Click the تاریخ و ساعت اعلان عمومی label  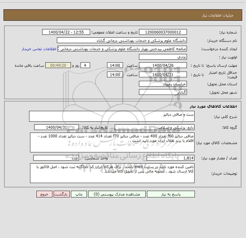pos(114,32)
